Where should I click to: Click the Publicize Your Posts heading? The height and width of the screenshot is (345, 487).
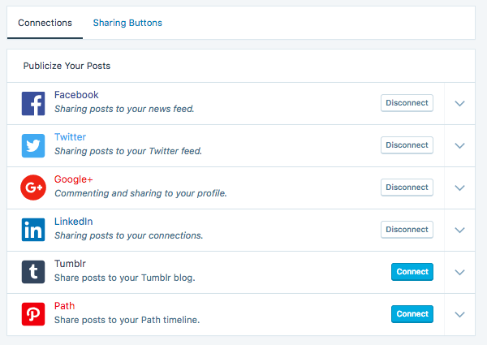click(67, 66)
